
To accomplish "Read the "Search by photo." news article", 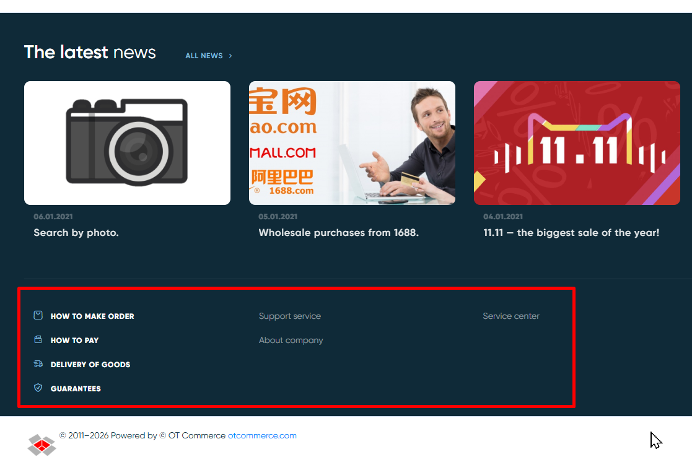I will (76, 233).
